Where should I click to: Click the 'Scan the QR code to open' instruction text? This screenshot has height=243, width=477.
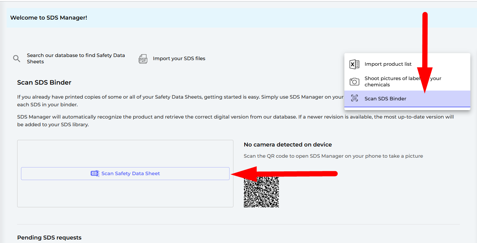click(x=333, y=156)
